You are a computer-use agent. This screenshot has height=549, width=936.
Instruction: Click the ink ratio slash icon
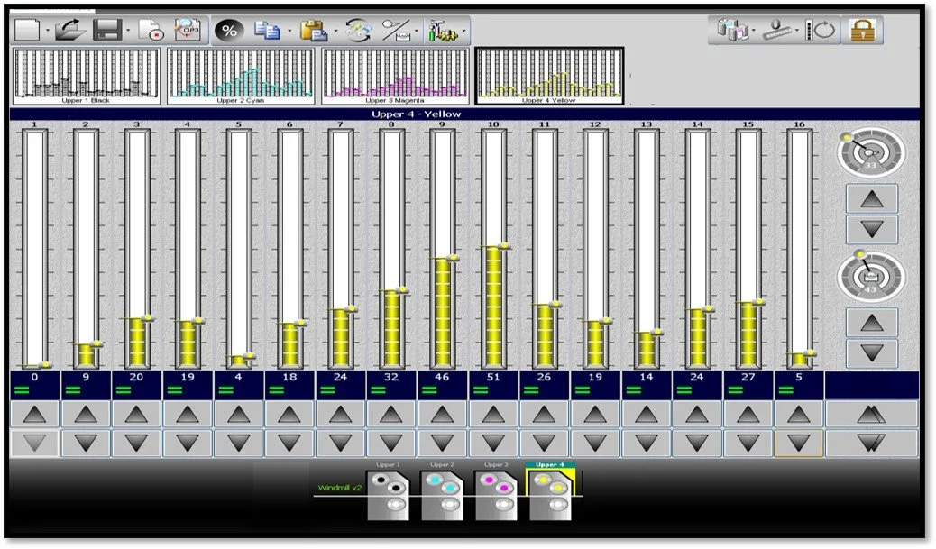[396, 31]
